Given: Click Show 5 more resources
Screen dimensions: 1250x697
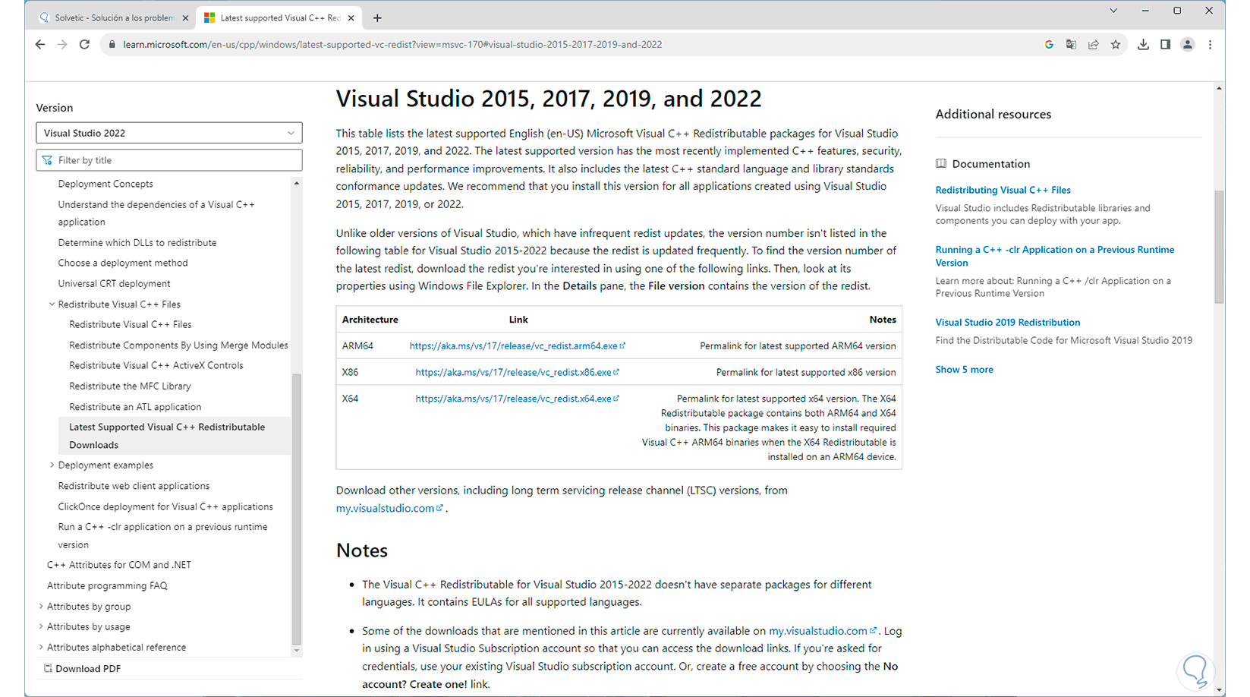Looking at the screenshot, I should coord(964,369).
